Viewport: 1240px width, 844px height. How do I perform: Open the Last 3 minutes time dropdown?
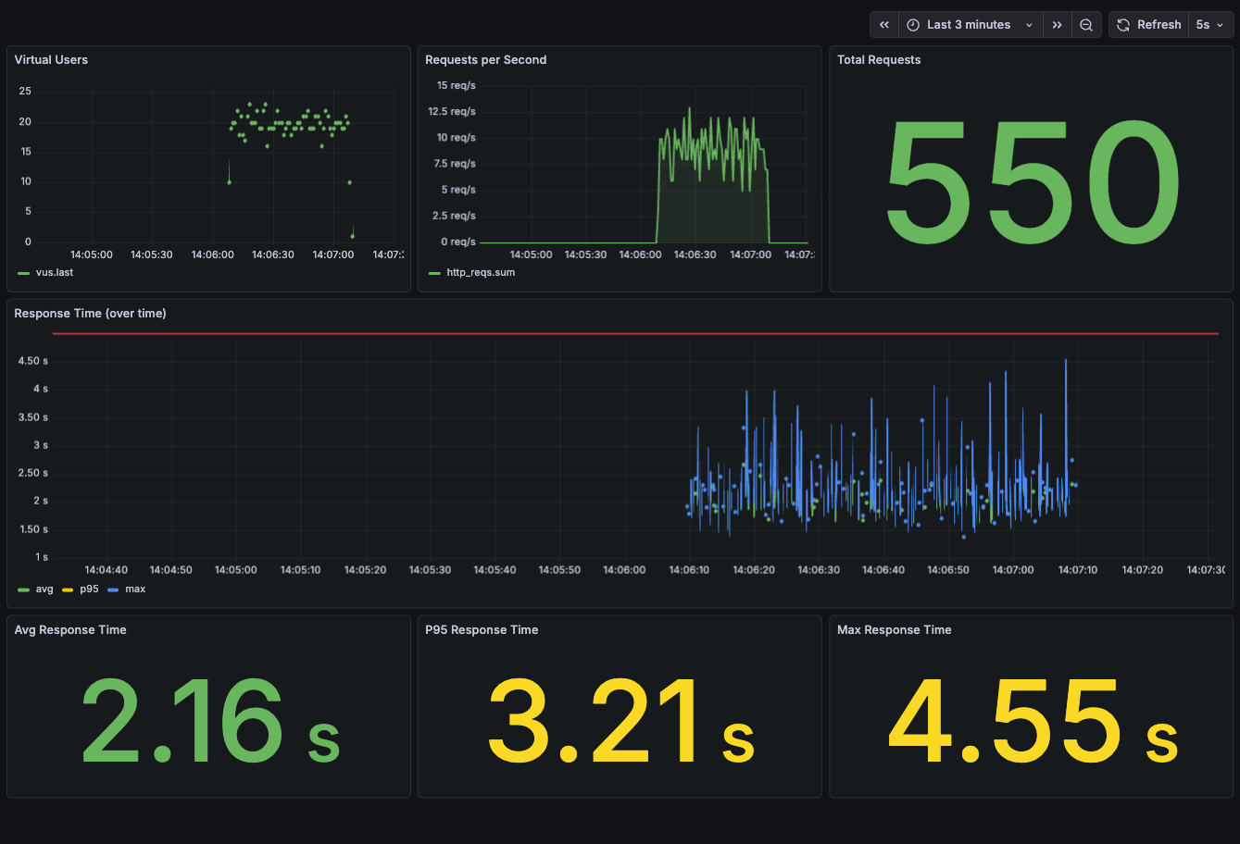[x=969, y=25]
